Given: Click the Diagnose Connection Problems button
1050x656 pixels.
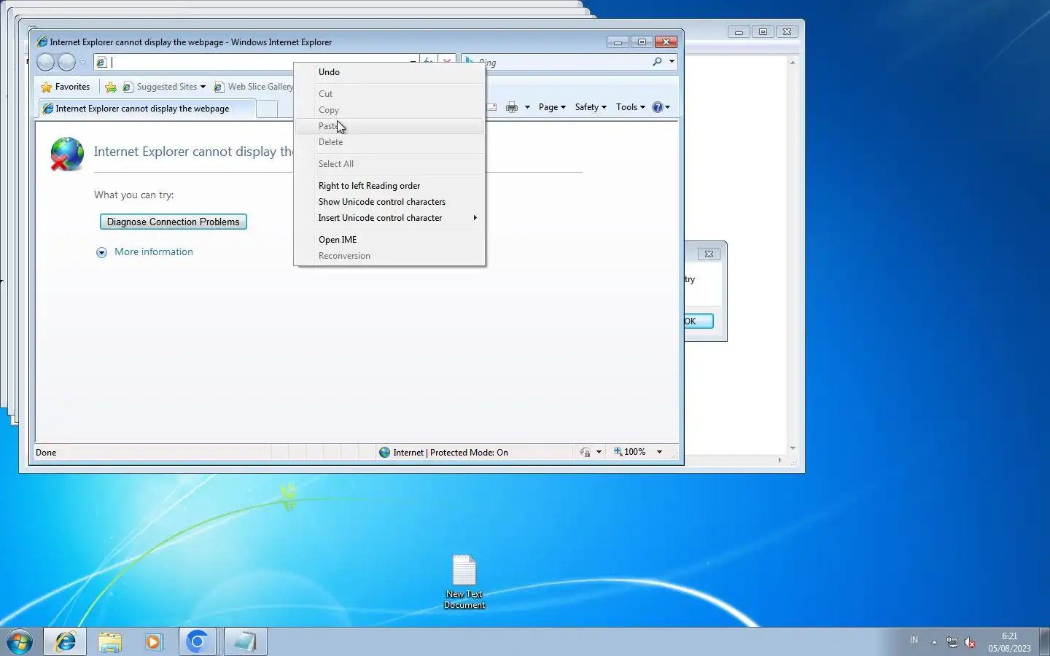Looking at the screenshot, I should click(x=174, y=222).
